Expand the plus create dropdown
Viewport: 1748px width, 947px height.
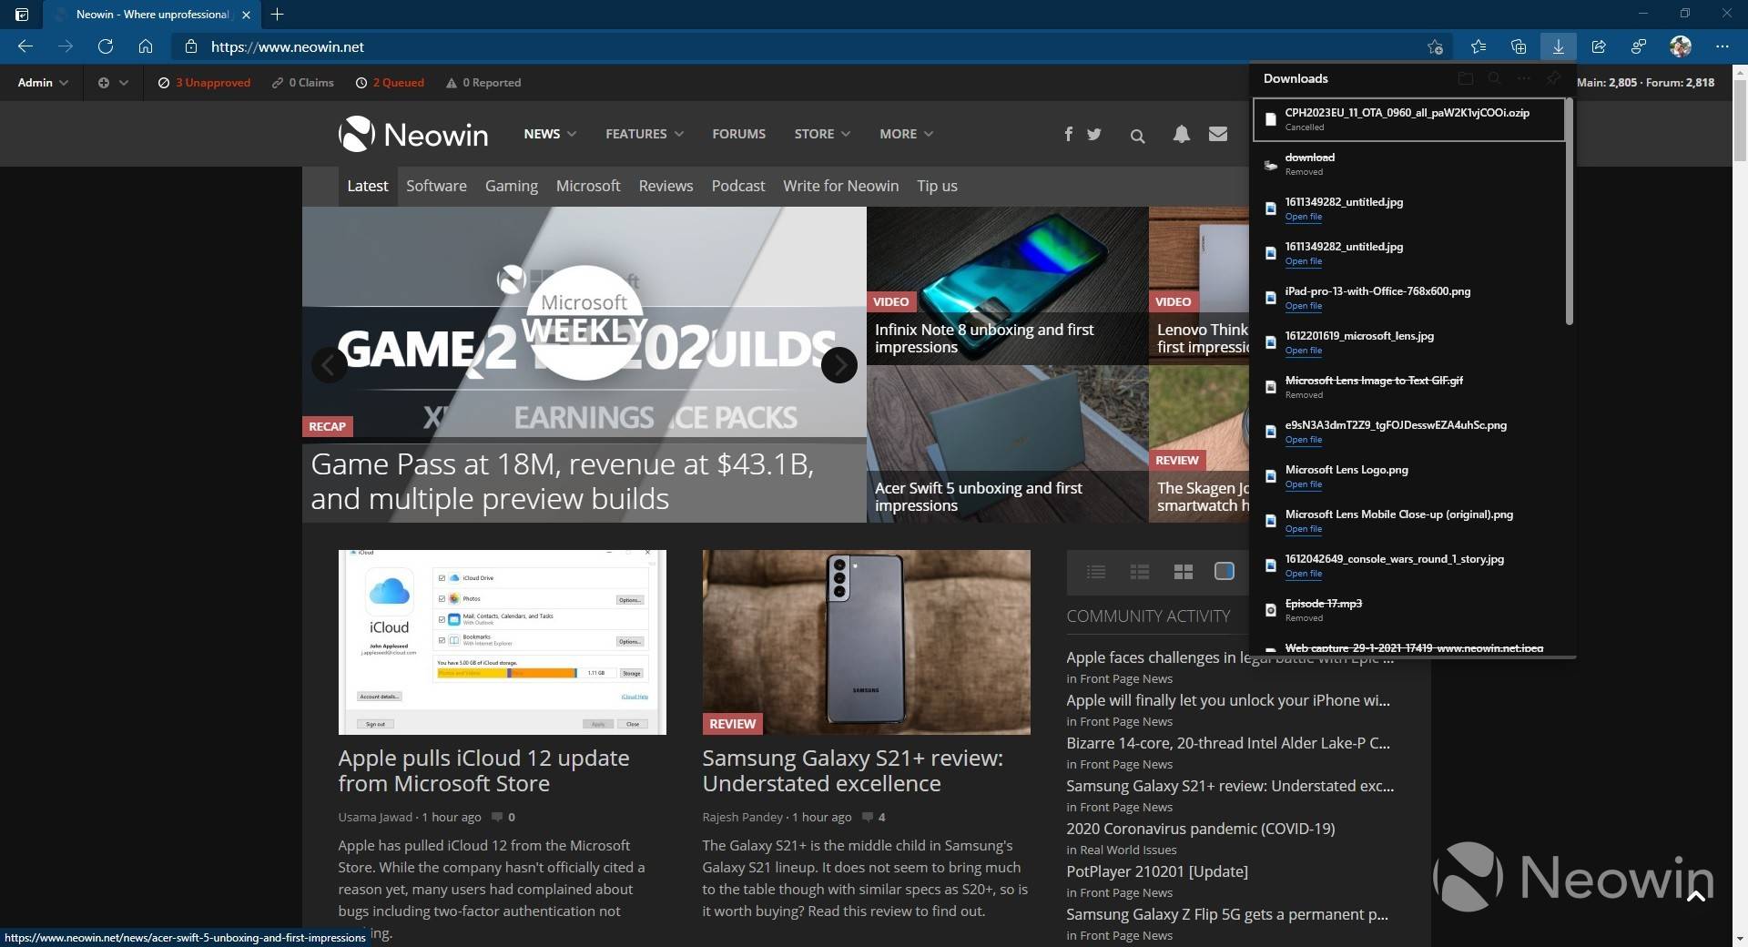(113, 82)
